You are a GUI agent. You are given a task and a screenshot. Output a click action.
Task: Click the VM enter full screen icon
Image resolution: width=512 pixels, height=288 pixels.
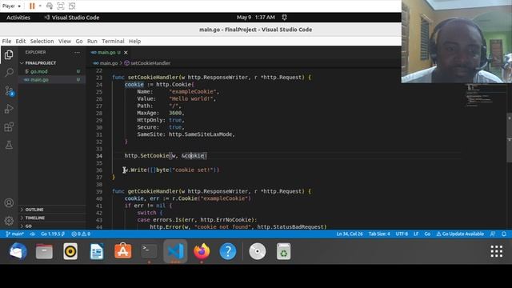(61, 6)
